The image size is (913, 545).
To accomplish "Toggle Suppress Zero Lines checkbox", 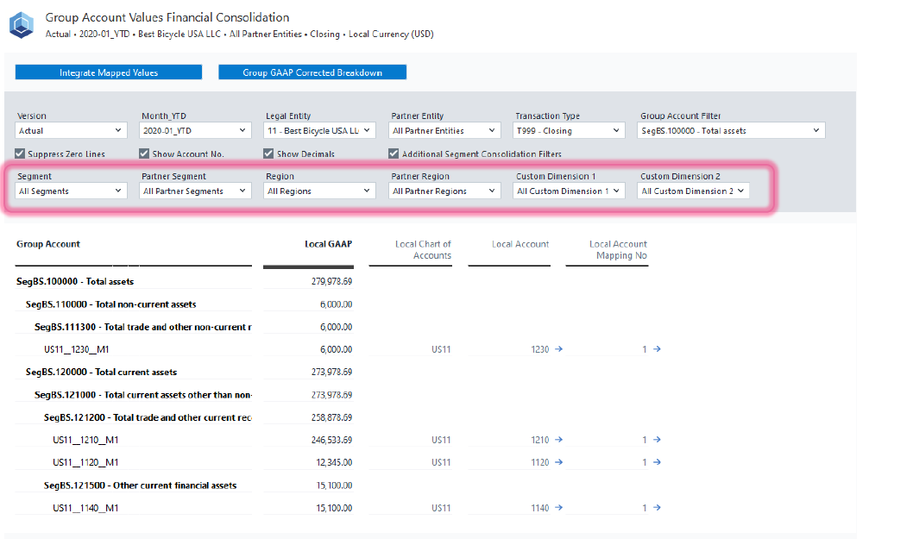I will (x=21, y=154).
